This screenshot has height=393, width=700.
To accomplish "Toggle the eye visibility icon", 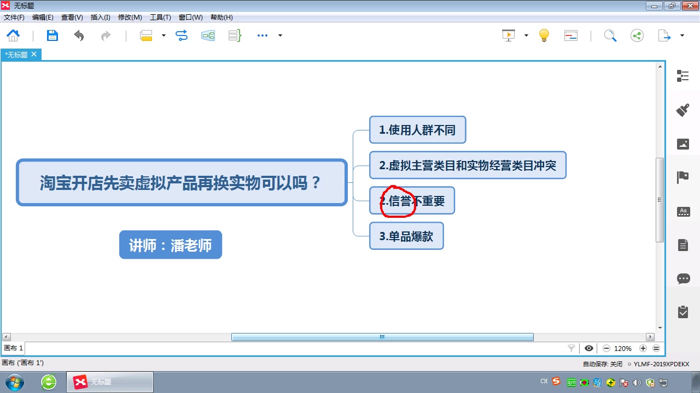I will click(x=589, y=348).
